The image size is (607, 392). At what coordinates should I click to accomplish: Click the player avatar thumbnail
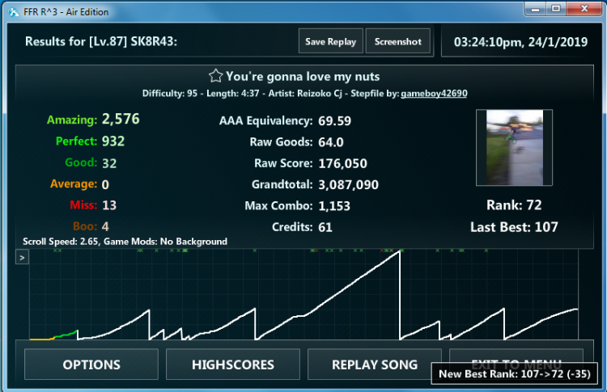[x=514, y=148]
